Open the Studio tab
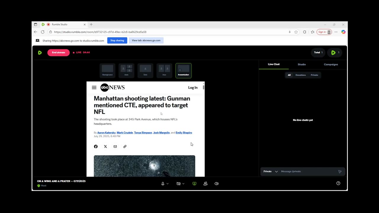 pos(302,64)
